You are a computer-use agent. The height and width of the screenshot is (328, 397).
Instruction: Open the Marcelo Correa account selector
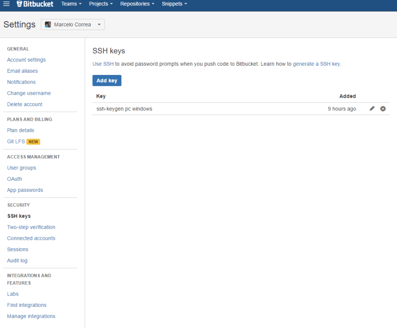[73, 25]
